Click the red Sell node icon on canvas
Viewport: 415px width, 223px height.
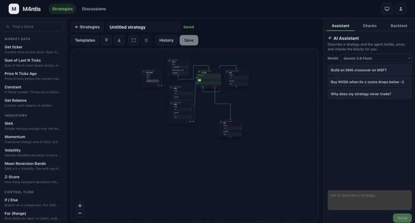(x=221, y=122)
